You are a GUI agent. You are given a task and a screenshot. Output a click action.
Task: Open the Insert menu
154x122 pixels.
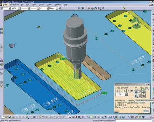(41, 5)
